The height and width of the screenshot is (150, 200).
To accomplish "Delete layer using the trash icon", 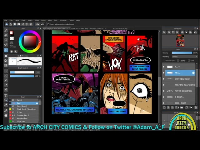I will click(x=195, y=107).
